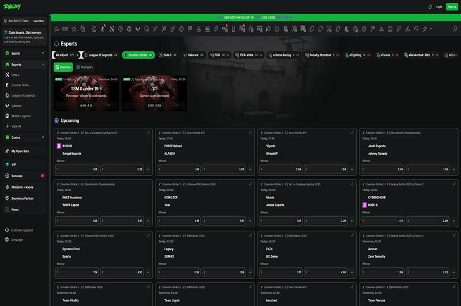Screen dimensions: 461x306
Task: Select the soccer ball icon in sports toolbar
Action: point(129,29)
